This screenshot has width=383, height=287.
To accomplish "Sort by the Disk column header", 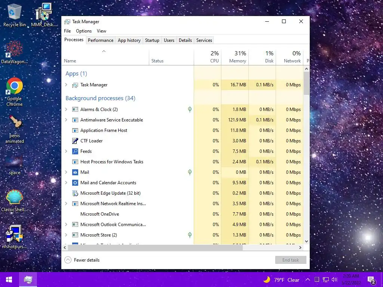I will 262,57.
